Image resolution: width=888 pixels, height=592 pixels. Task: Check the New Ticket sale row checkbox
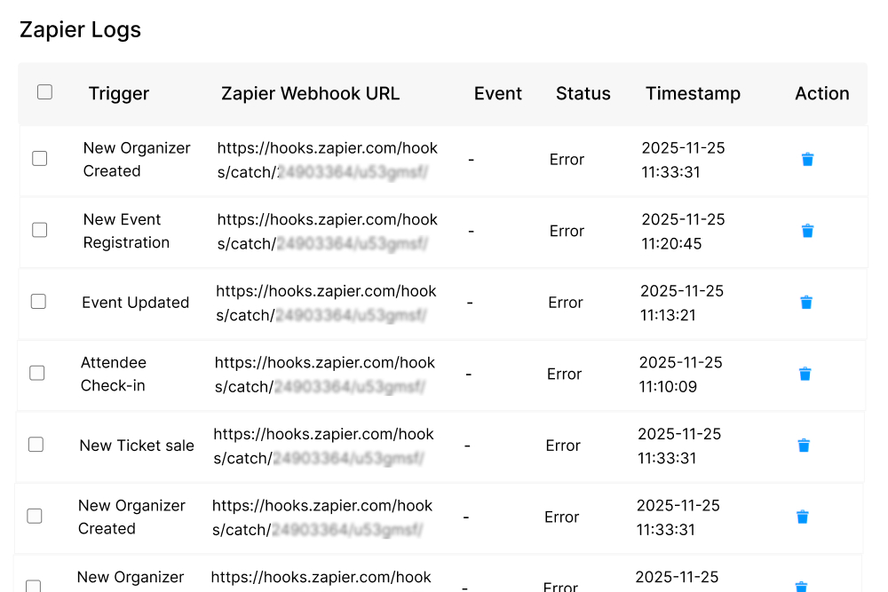[36, 444]
